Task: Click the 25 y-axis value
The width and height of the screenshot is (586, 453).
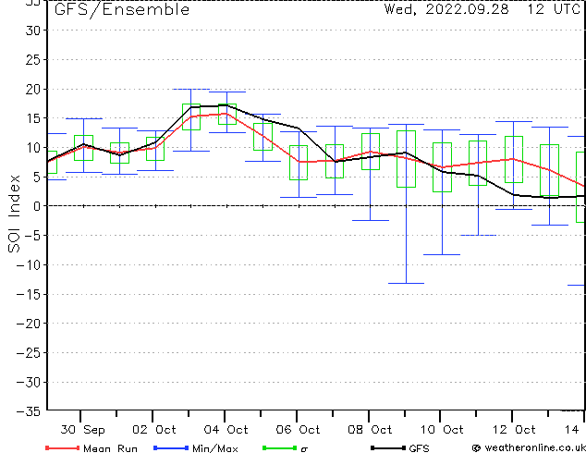Action: (x=32, y=59)
